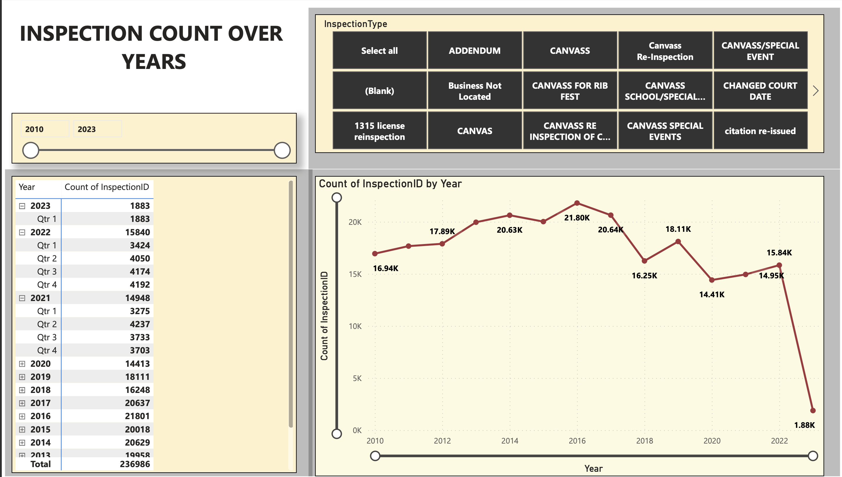The height and width of the screenshot is (477, 842).
Task: Select the "Business Not Located" filter tile
Action: coord(474,91)
